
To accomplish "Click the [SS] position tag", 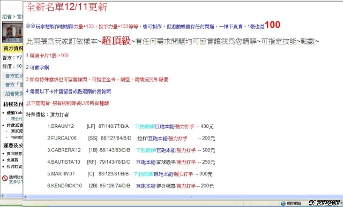I will pyautogui.click(x=93, y=138).
